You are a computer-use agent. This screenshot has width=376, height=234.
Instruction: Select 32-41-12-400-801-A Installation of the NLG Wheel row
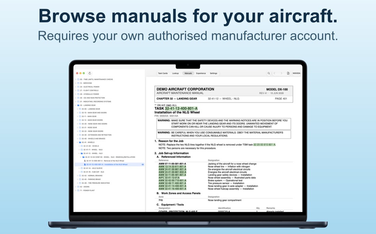pyautogui.click(x=109, y=165)
